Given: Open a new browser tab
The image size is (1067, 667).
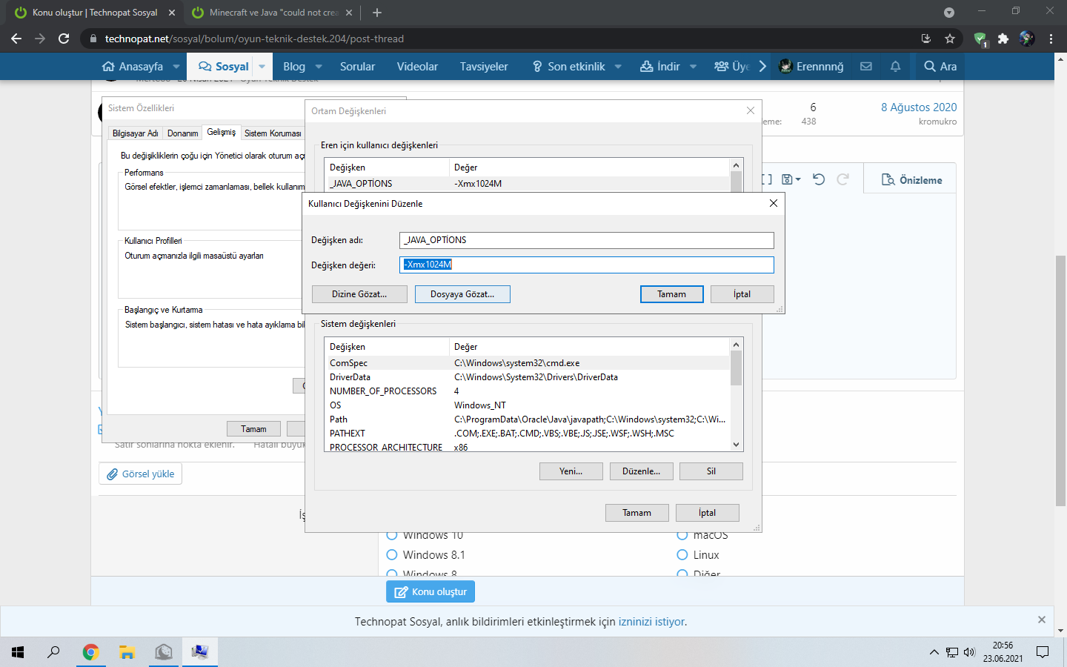Looking at the screenshot, I should pyautogui.click(x=377, y=13).
